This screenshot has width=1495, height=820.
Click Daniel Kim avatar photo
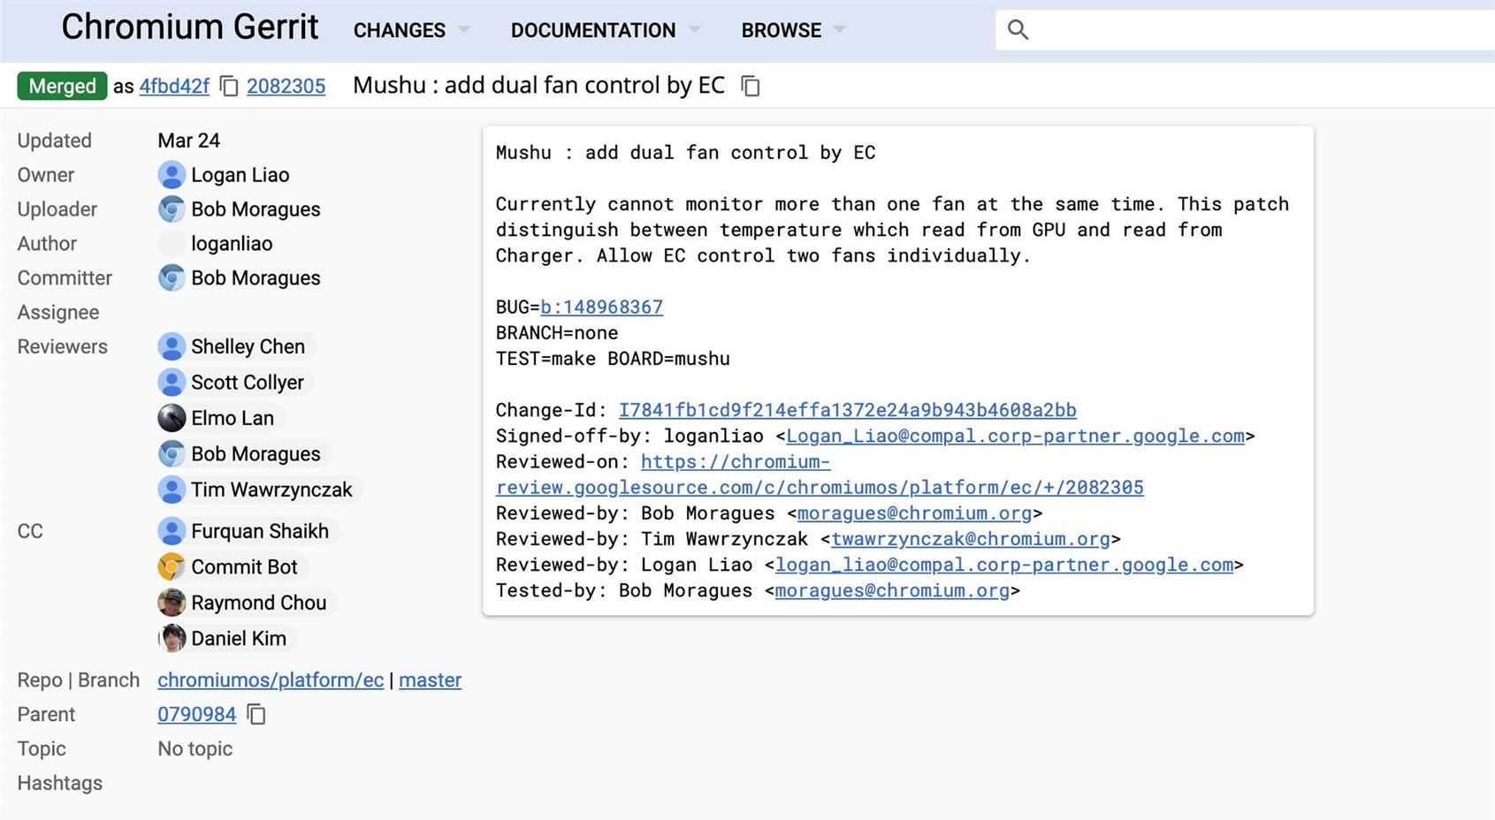[x=172, y=638]
